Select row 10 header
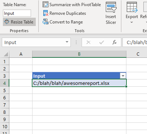Image resolution: width=147 pixels, height=134 pixels. click(4, 126)
